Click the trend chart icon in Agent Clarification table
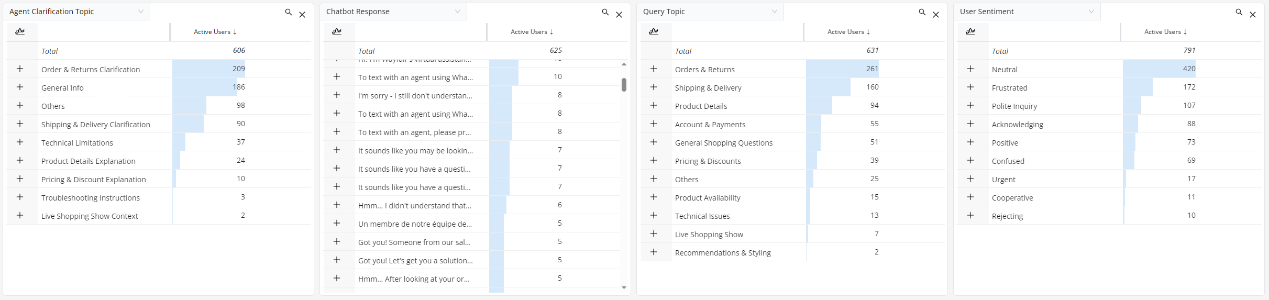 (x=20, y=31)
